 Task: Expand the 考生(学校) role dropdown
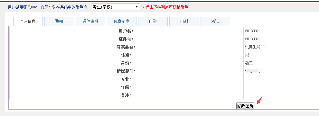116,7
